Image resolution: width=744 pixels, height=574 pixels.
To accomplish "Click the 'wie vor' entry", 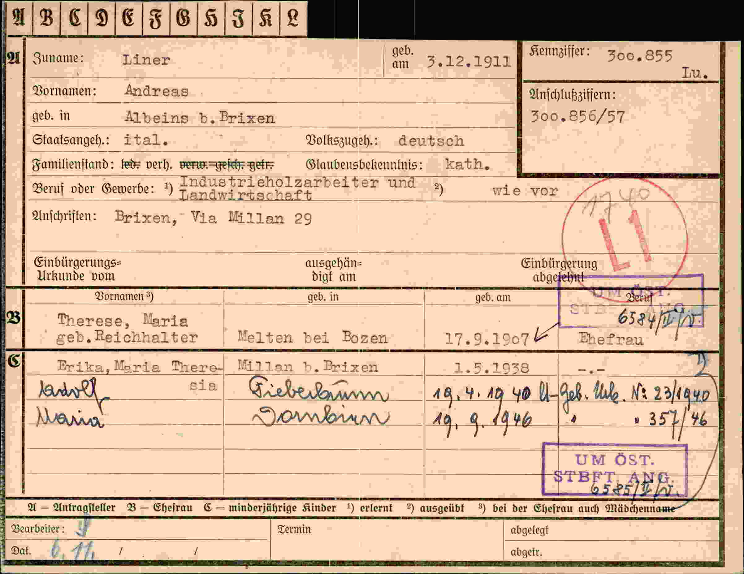I will (525, 191).
